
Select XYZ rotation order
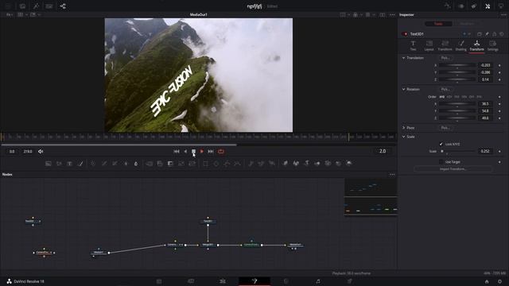click(x=442, y=97)
